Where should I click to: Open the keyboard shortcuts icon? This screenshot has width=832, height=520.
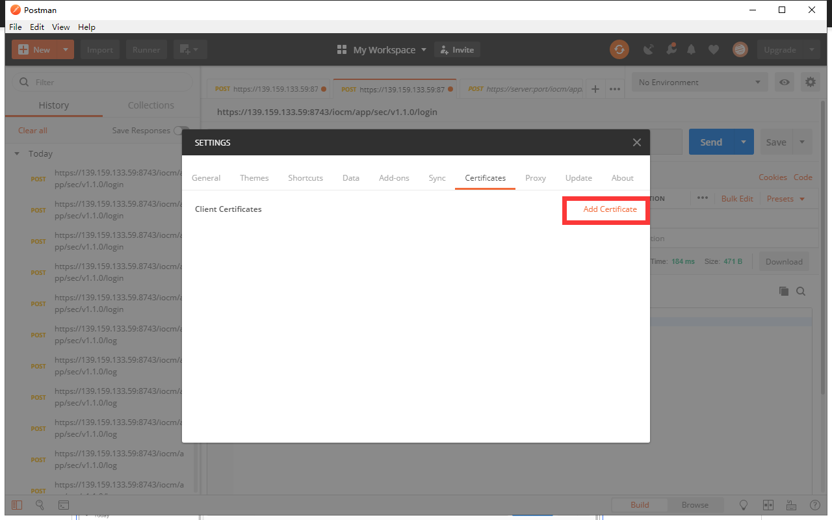click(791, 504)
